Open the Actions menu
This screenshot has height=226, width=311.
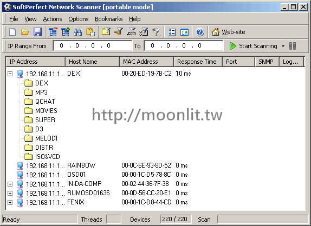[x=53, y=19]
